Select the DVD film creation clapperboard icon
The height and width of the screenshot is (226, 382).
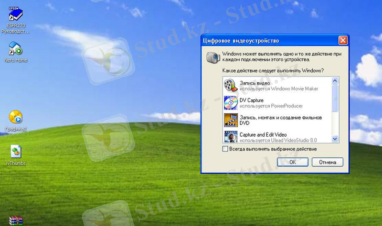(x=231, y=120)
